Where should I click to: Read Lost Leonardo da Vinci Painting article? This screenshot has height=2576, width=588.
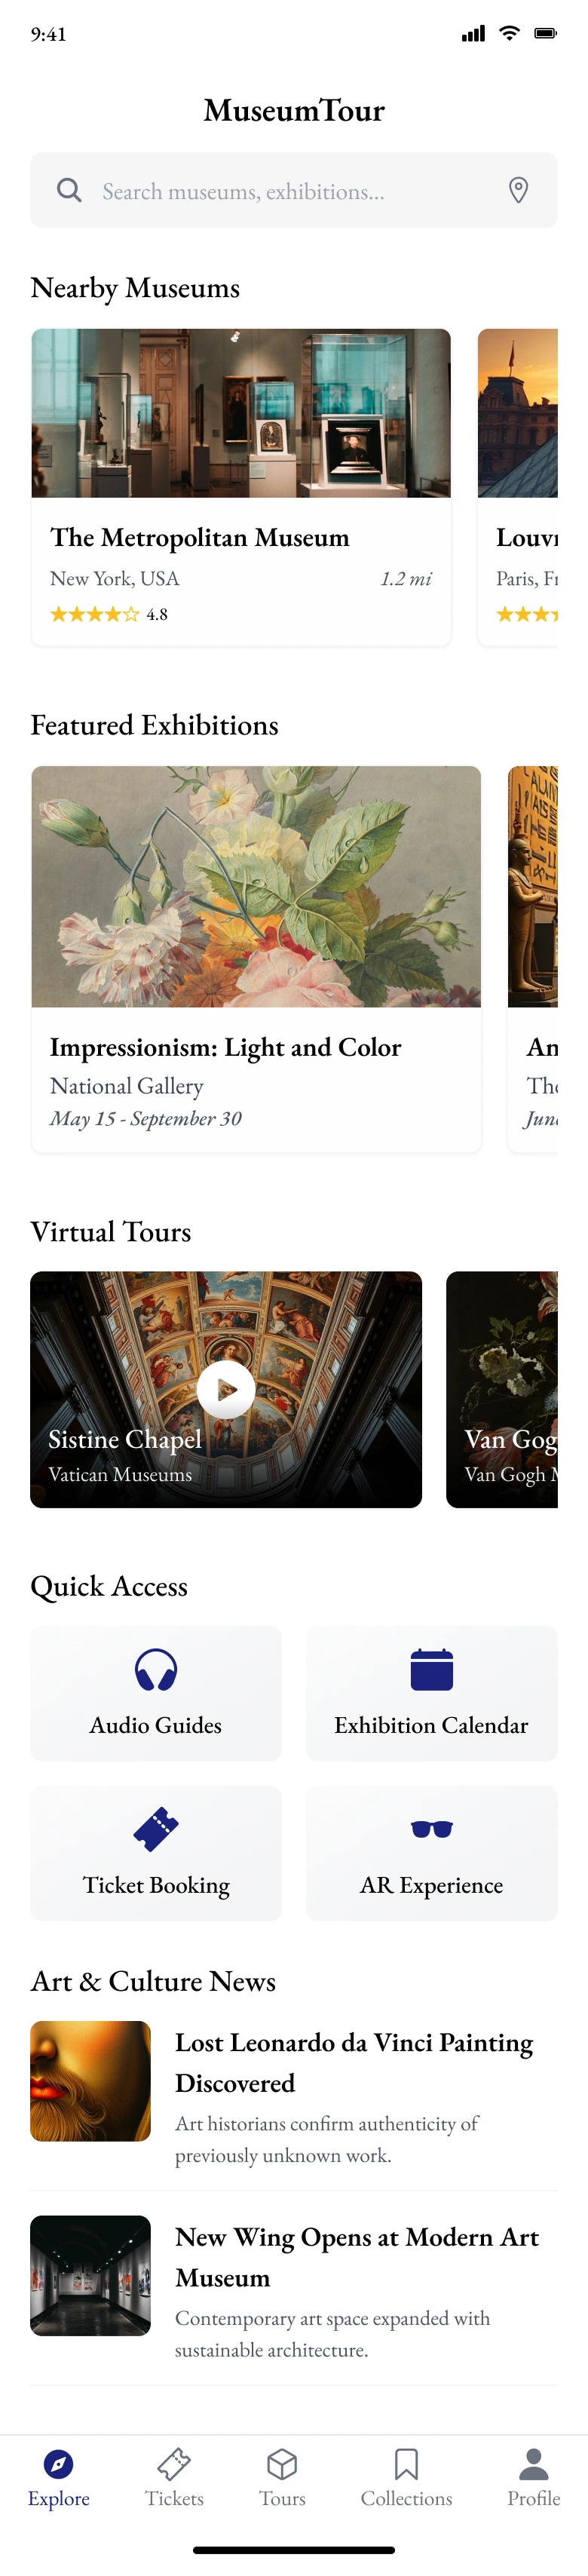[x=354, y=2061]
